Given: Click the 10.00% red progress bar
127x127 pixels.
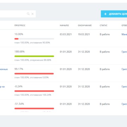Looking at the screenshot, I should click(x=34, y=39).
